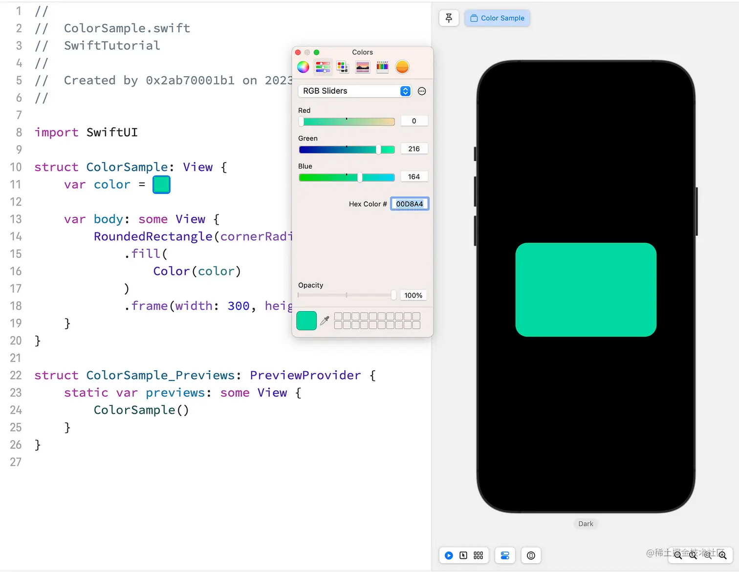Select the color sliders picker mode

(x=323, y=67)
